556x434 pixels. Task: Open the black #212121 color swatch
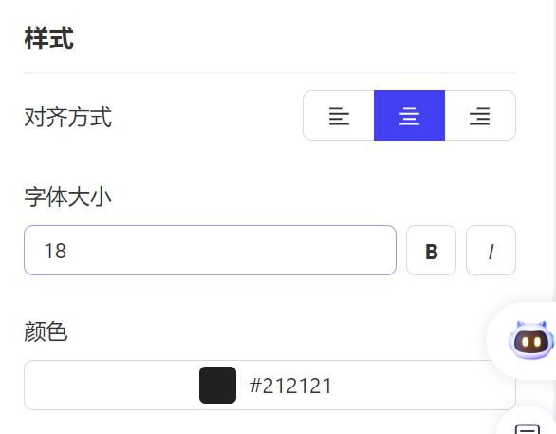point(217,385)
